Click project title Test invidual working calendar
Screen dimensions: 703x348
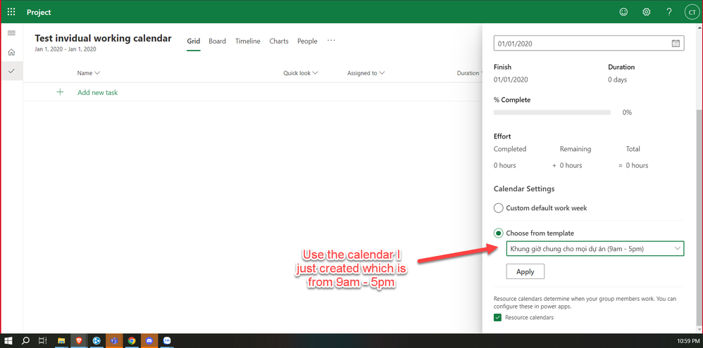tap(103, 39)
